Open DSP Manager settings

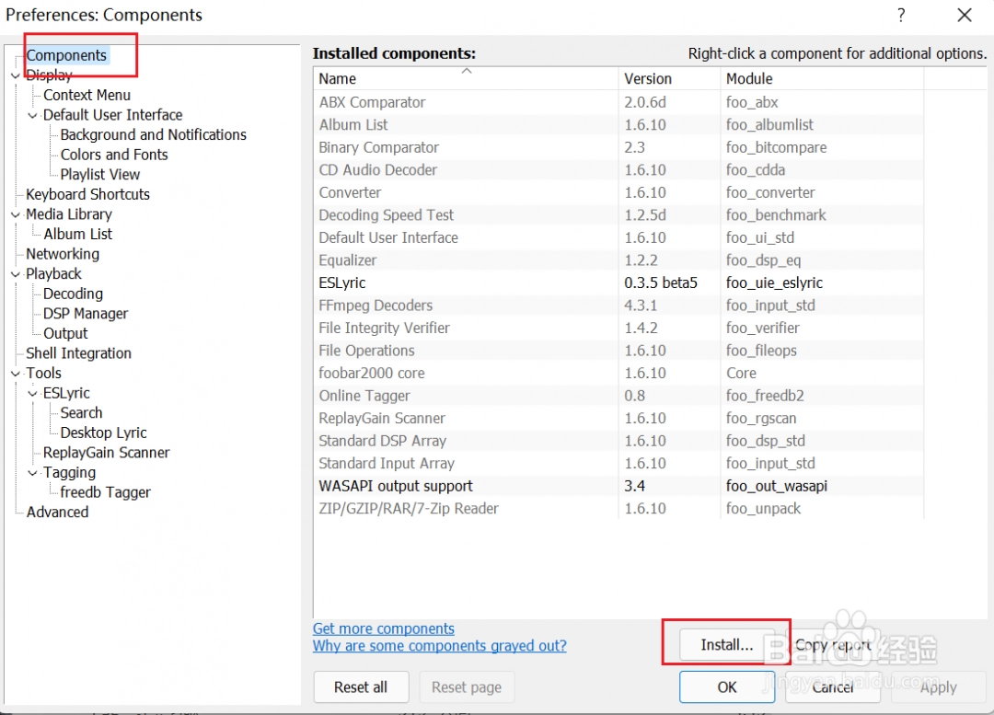click(86, 314)
